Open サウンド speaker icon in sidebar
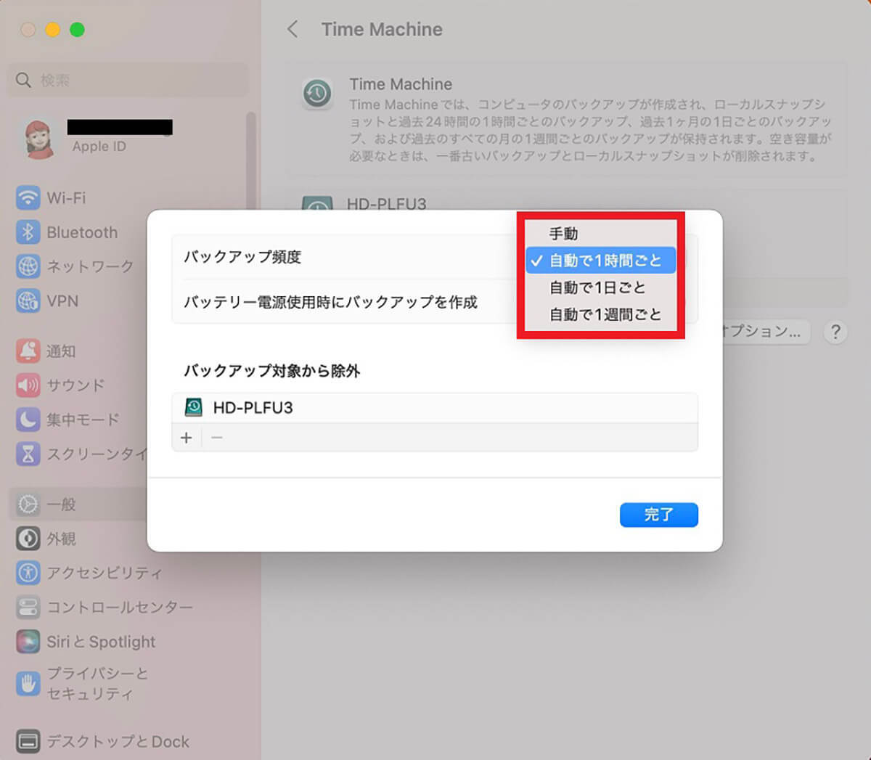The width and height of the screenshot is (871, 760). point(28,385)
